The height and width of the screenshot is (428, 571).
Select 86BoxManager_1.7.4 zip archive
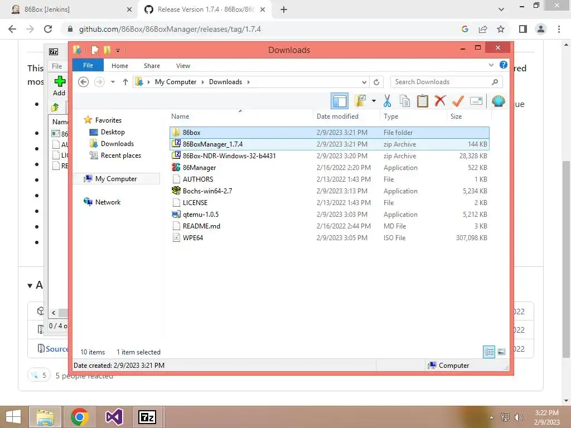(330, 144)
